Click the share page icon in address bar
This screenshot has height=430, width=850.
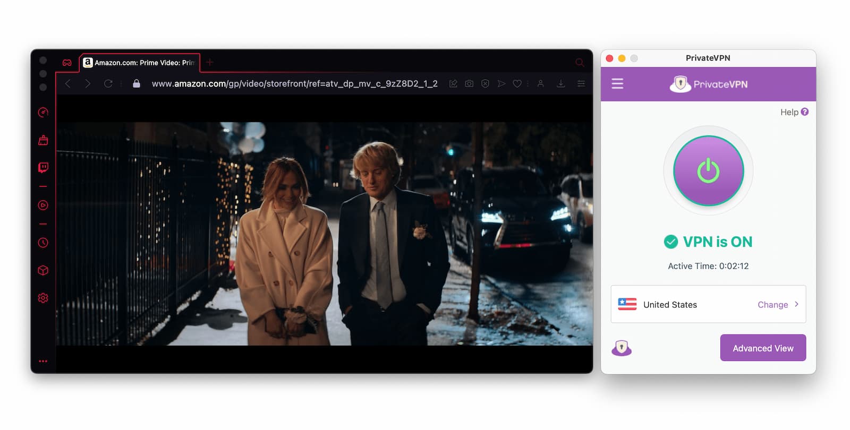[x=453, y=84]
